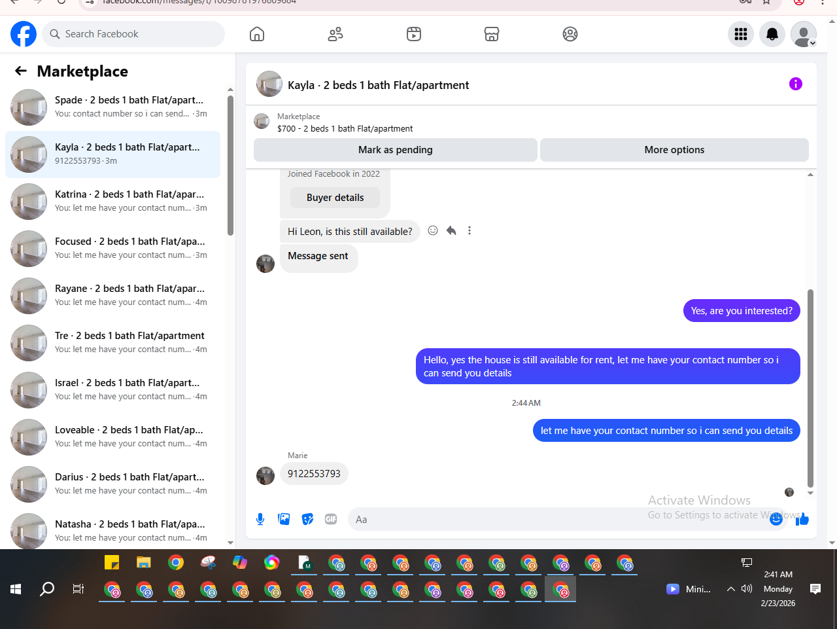Open emoji picker in the message box
The width and height of the screenshot is (837, 629).
776,519
